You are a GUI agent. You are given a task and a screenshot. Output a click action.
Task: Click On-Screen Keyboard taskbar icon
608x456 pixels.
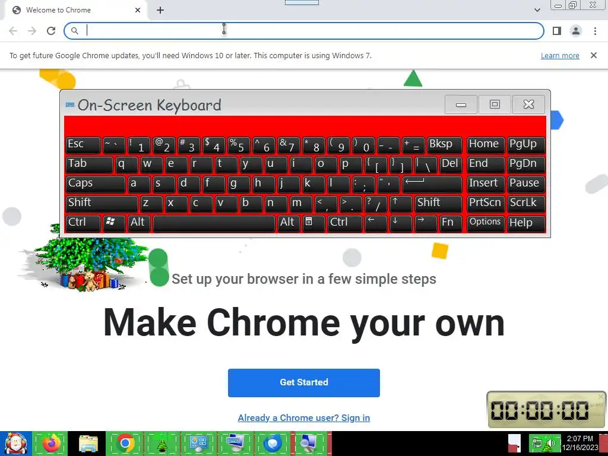tap(235, 444)
